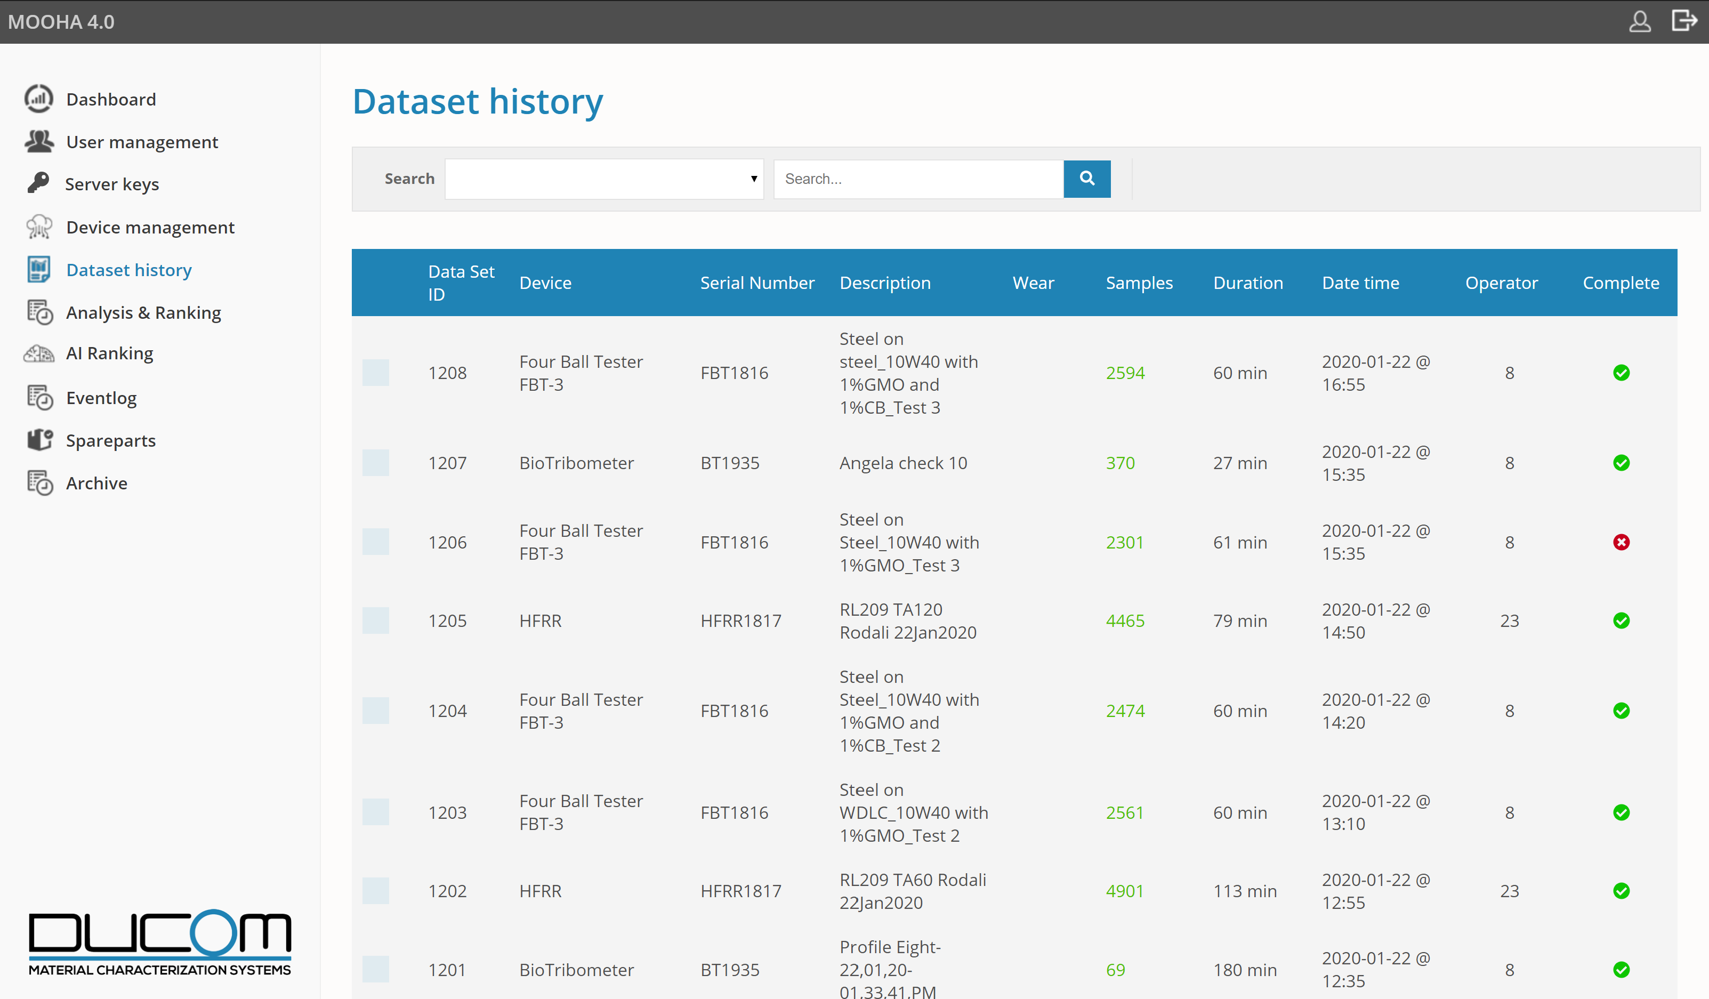The height and width of the screenshot is (999, 1709).
Task: Check the box for dataset 1202
Action: tap(375, 890)
